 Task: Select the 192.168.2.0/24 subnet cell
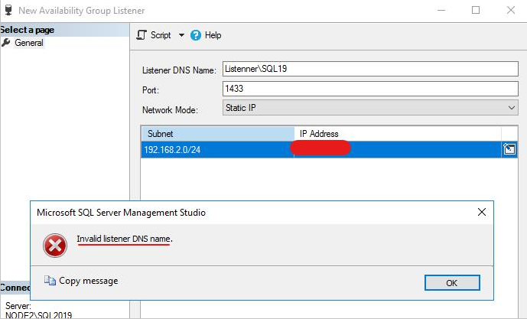click(x=217, y=150)
